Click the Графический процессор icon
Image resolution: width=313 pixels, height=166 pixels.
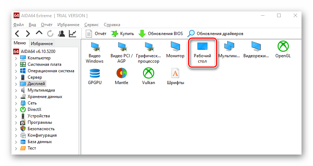(149, 52)
